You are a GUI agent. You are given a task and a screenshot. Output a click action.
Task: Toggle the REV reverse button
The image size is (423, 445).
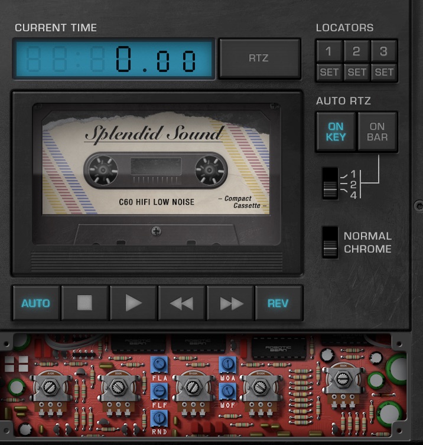tap(278, 303)
